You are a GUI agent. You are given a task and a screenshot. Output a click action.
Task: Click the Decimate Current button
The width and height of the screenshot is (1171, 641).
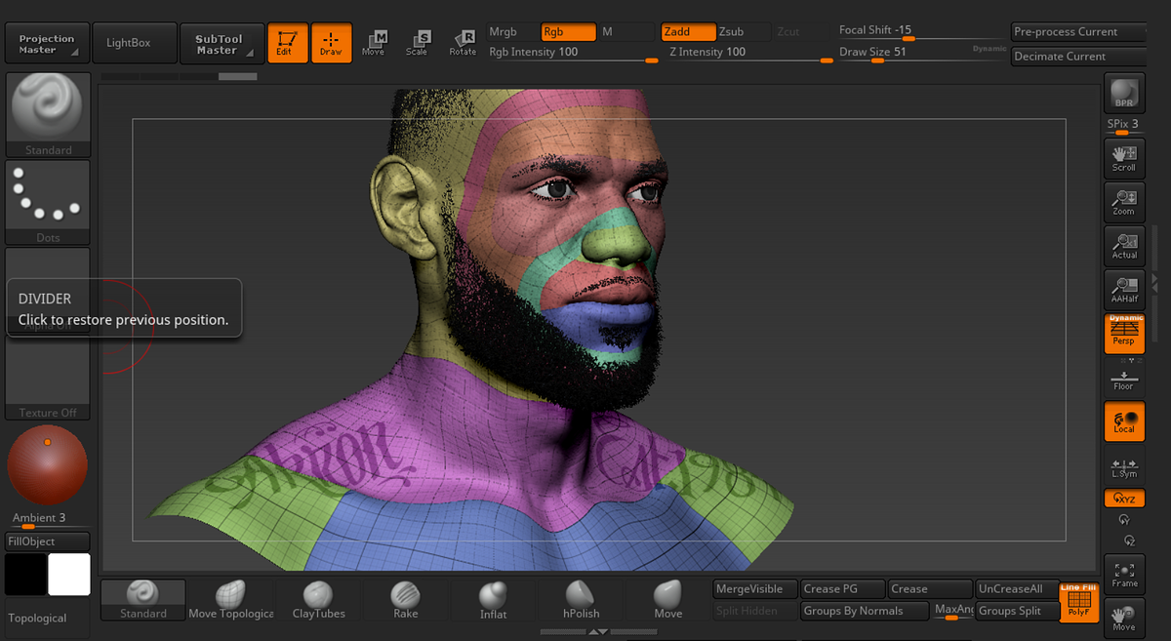(1078, 57)
